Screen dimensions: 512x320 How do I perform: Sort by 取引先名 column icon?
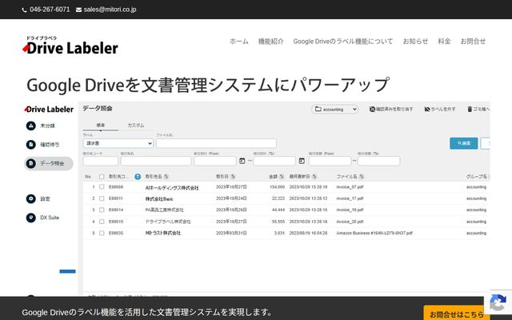(x=166, y=177)
